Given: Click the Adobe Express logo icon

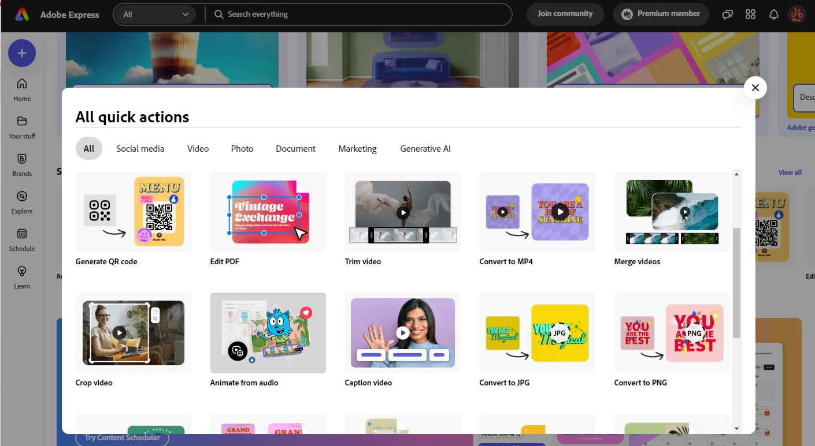Looking at the screenshot, I should (x=22, y=14).
